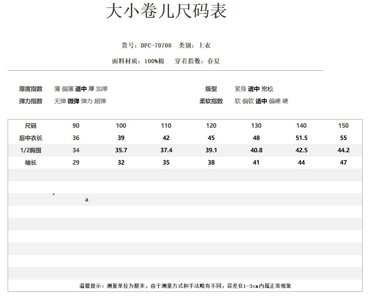Screen dimensions: 369x296
Task: Select 无弹 in the elasticity options
Action: [60, 101]
